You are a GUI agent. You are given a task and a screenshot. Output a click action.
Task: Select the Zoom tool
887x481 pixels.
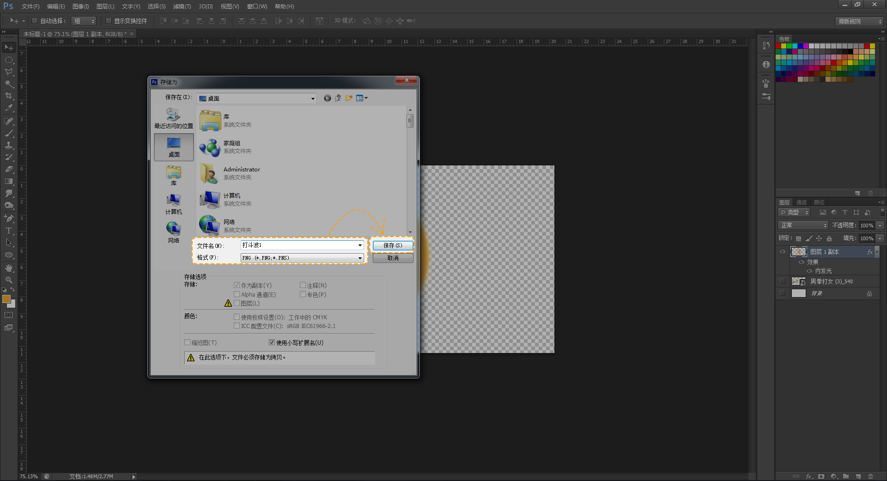9,280
